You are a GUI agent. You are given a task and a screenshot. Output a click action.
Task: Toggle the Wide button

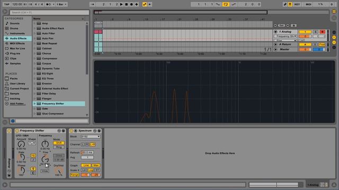(x=44, y=171)
